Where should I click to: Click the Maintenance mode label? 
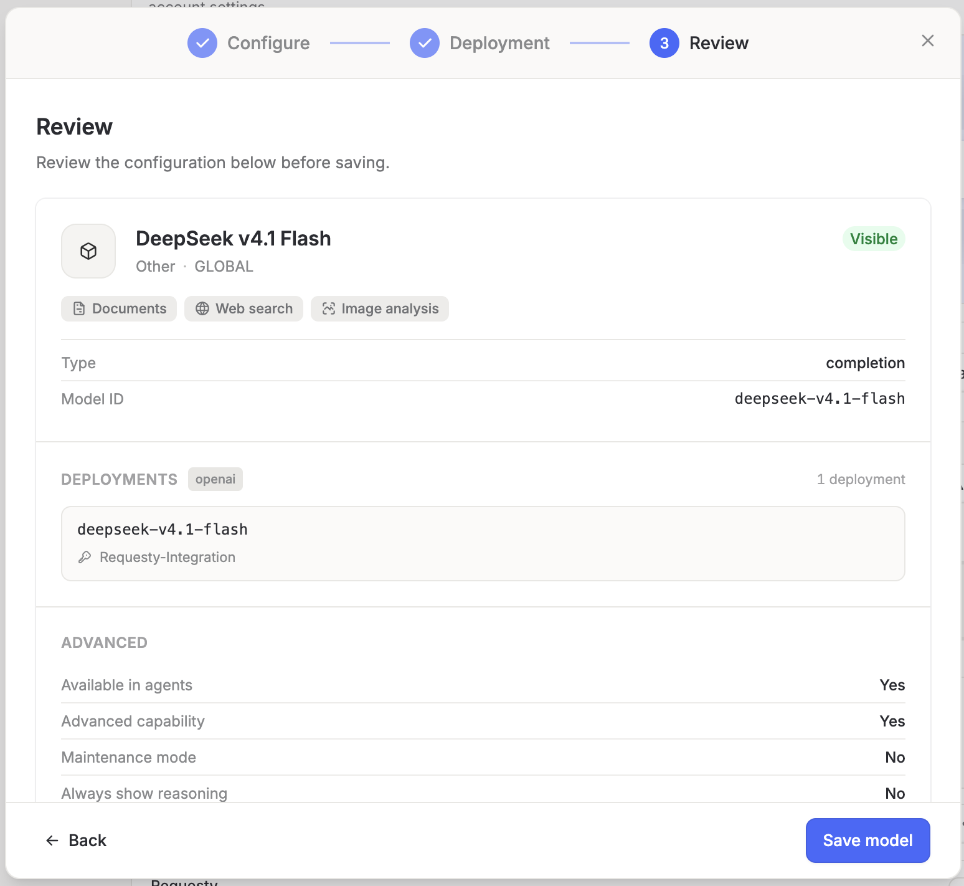pyautogui.click(x=129, y=758)
